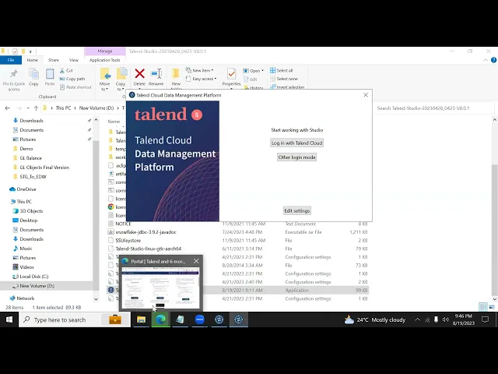Screen dimensions: 498x374
Task: Open recent locations dropdown arrow
Action: click(28, 108)
